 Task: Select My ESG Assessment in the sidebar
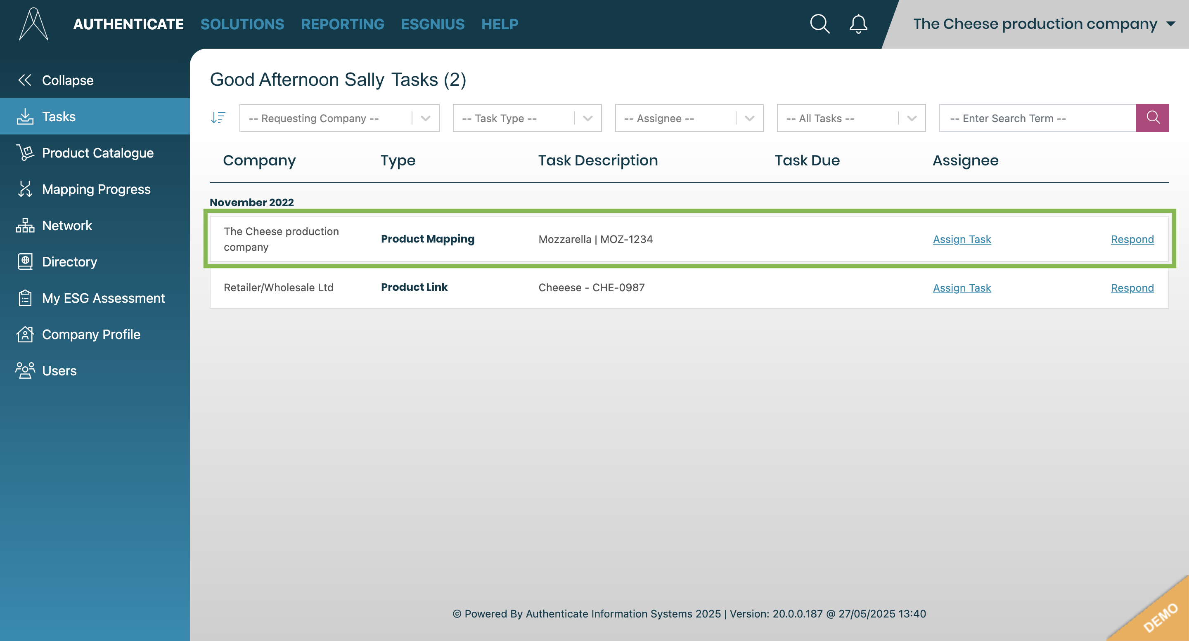coord(103,298)
